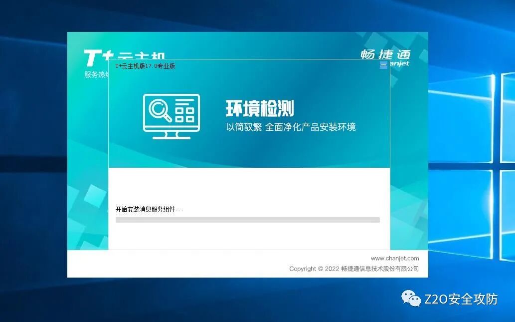The width and height of the screenshot is (515, 322).
Task: Click the T+ 云主机 logo in background window
Action: click(124, 58)
